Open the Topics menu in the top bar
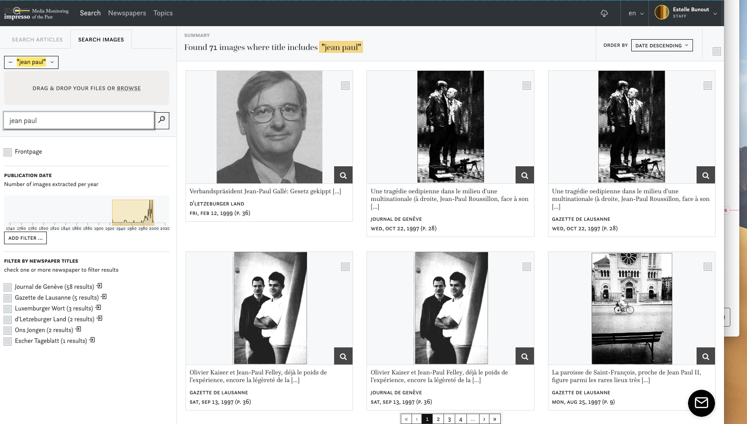The image size is (747, 424). 163,13
